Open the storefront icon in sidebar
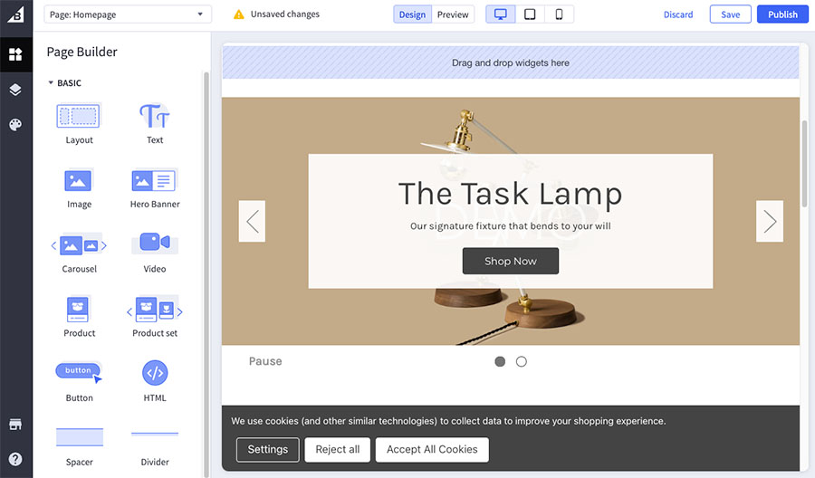 coord(15,425)
